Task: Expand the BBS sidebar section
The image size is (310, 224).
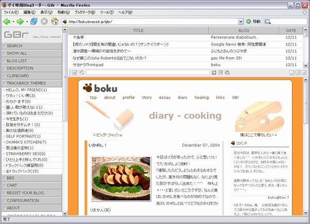Action: (32, 178)
